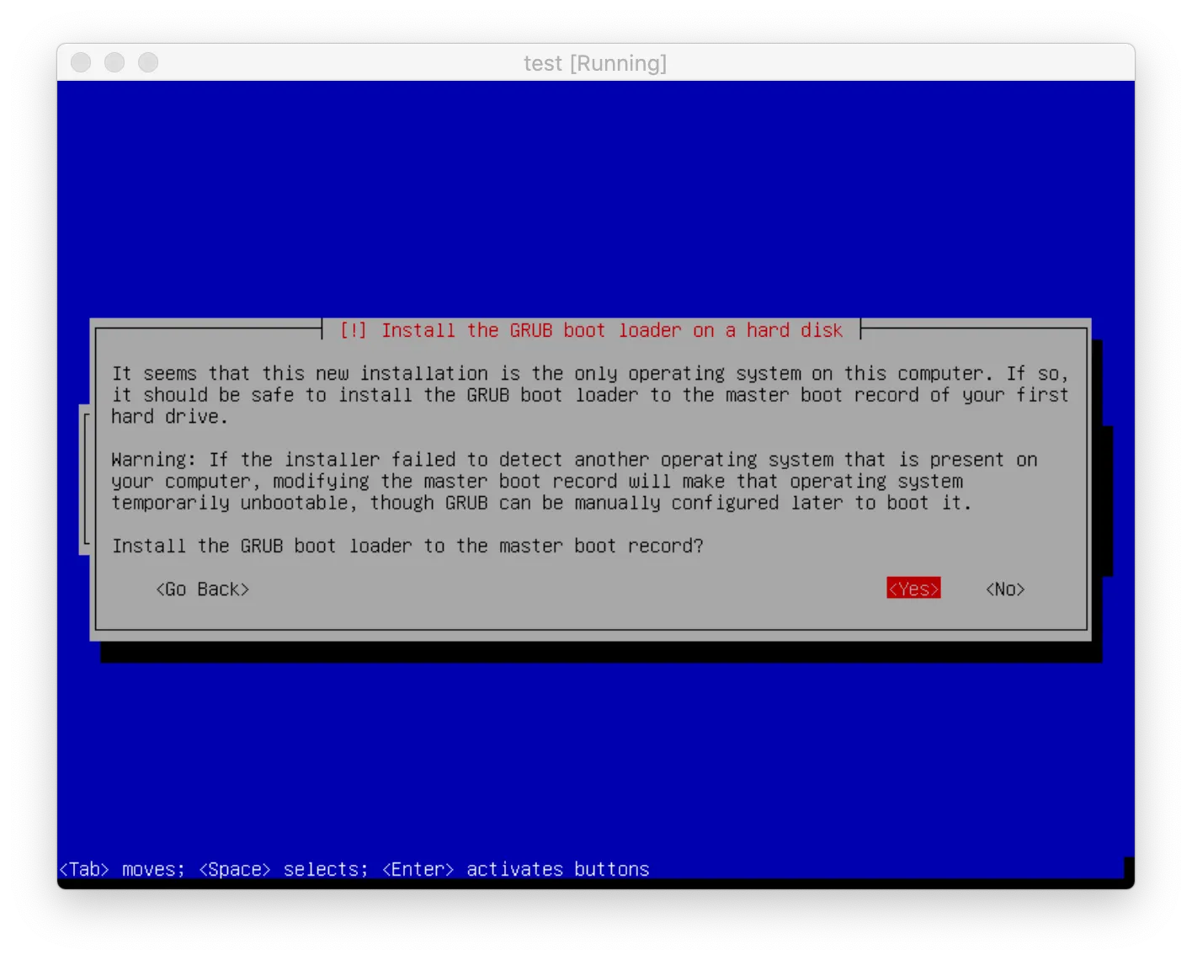Viewport: 1192px width, 960px height.
Task: Click the question 'Install the GRUB boot loader to the master boot record?'
Action: [407, 546]
